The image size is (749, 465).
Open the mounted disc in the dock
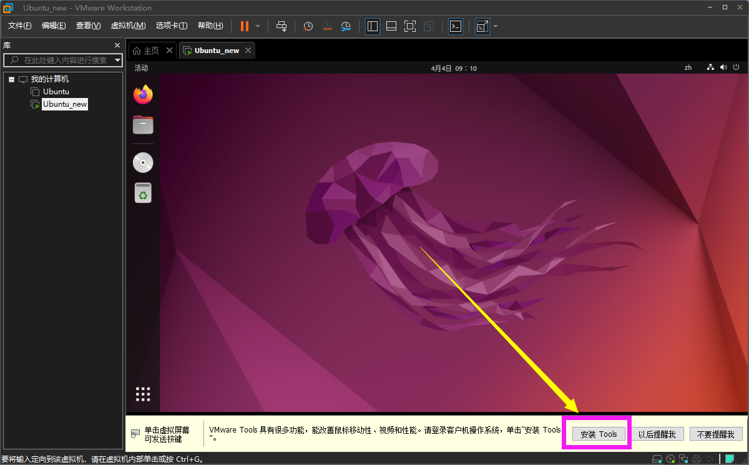pyautogui.click(x=143, y=163)
